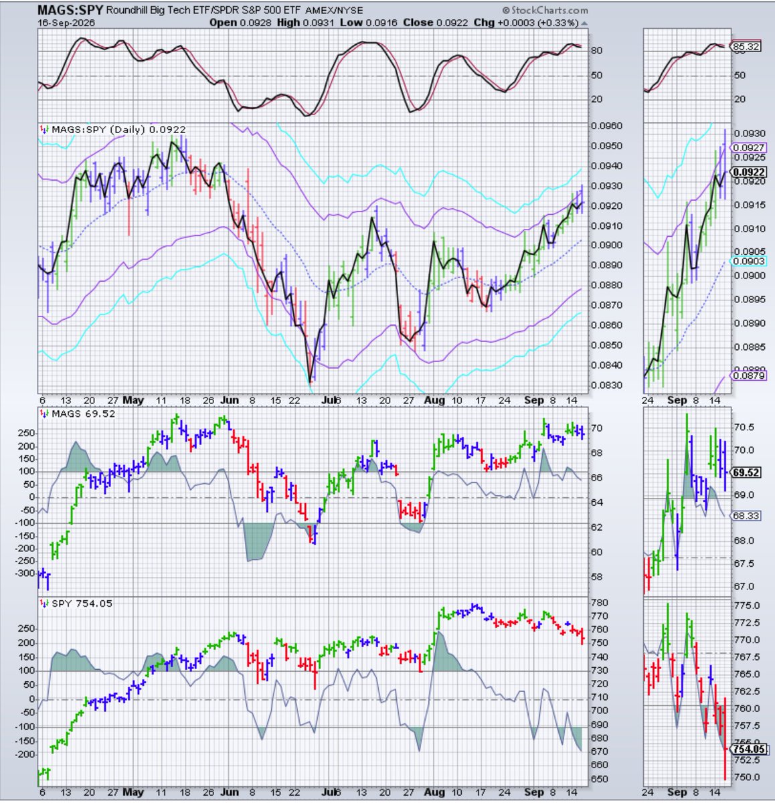
Task: Click the 70.5 MAGS zoom axis label
Action: tap(744, 427)
